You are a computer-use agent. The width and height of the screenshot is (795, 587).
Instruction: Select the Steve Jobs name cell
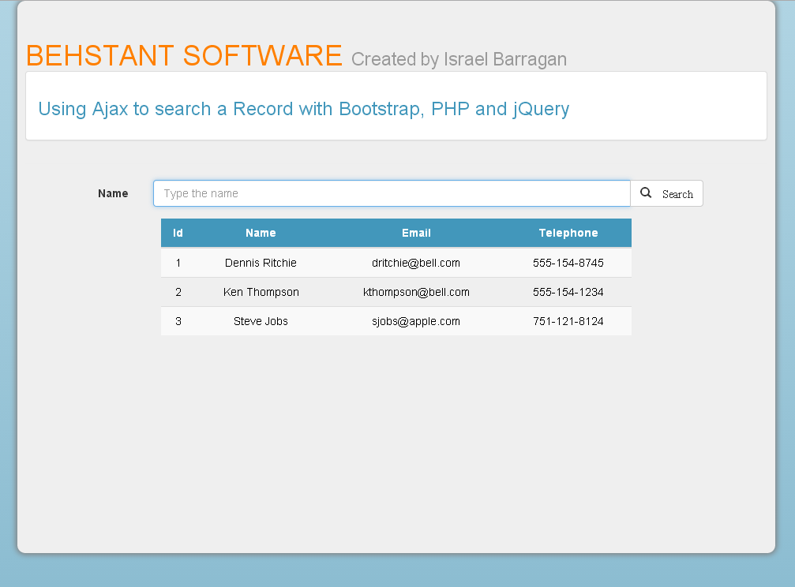261,321
